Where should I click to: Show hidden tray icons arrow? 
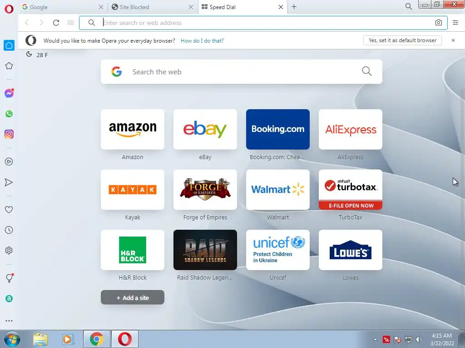(375, 339)
